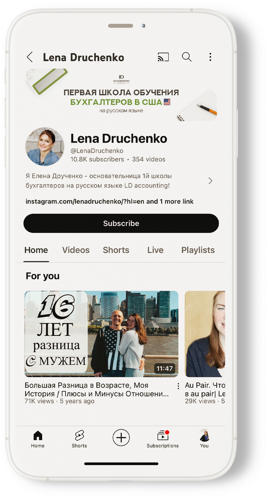The height and width of the screenshot is (498, 268).
Task: Tap the create plus button
Action: (x=121, y=438)
